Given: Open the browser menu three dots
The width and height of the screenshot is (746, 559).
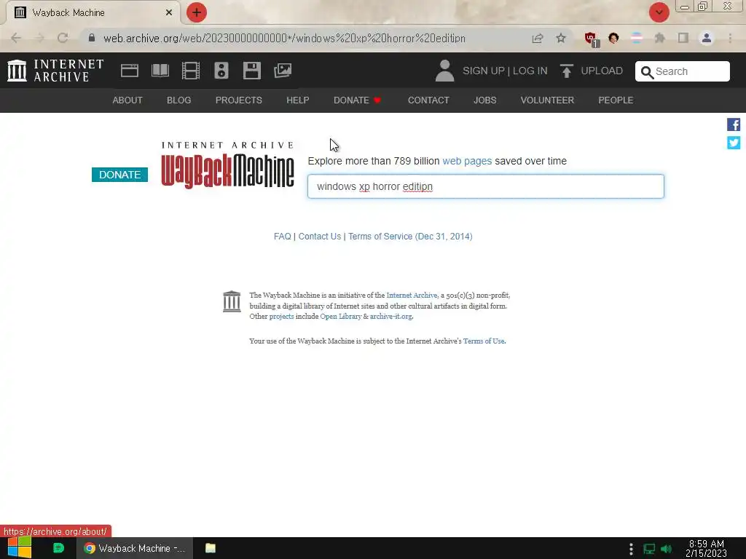Looking at the screenshot, I should (730, 38).
